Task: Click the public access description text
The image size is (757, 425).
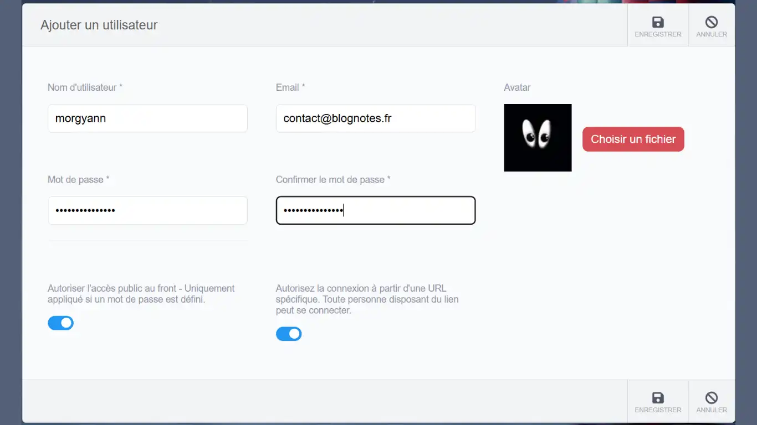Action: click(141, 294)
